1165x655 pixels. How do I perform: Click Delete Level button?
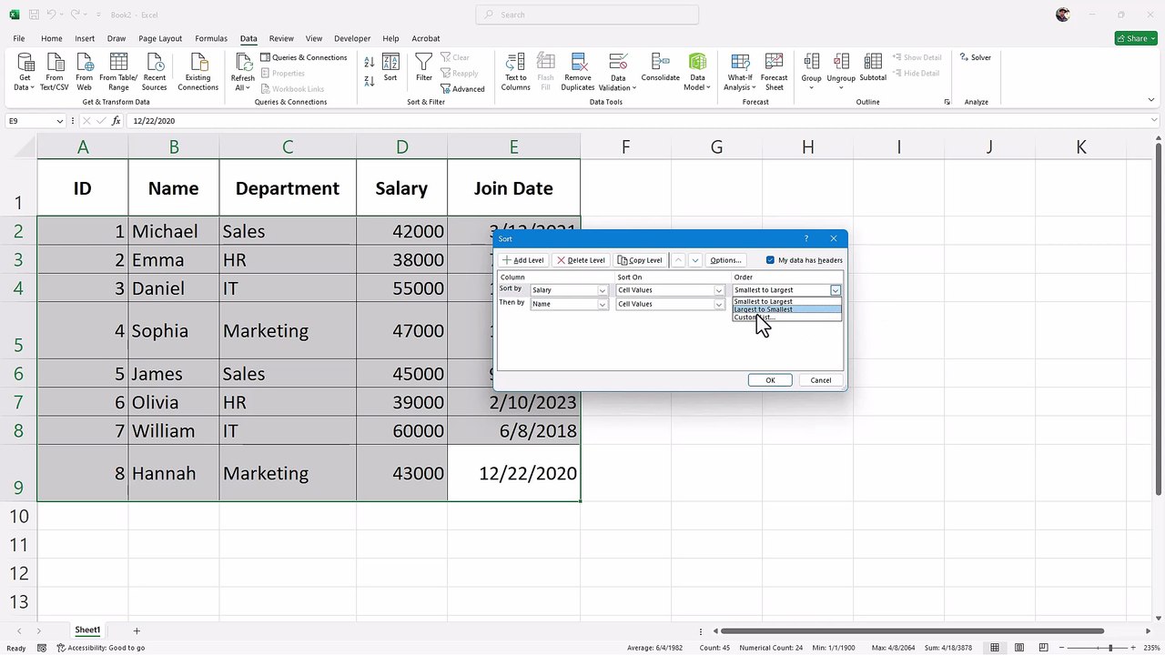tap(581, 260)
